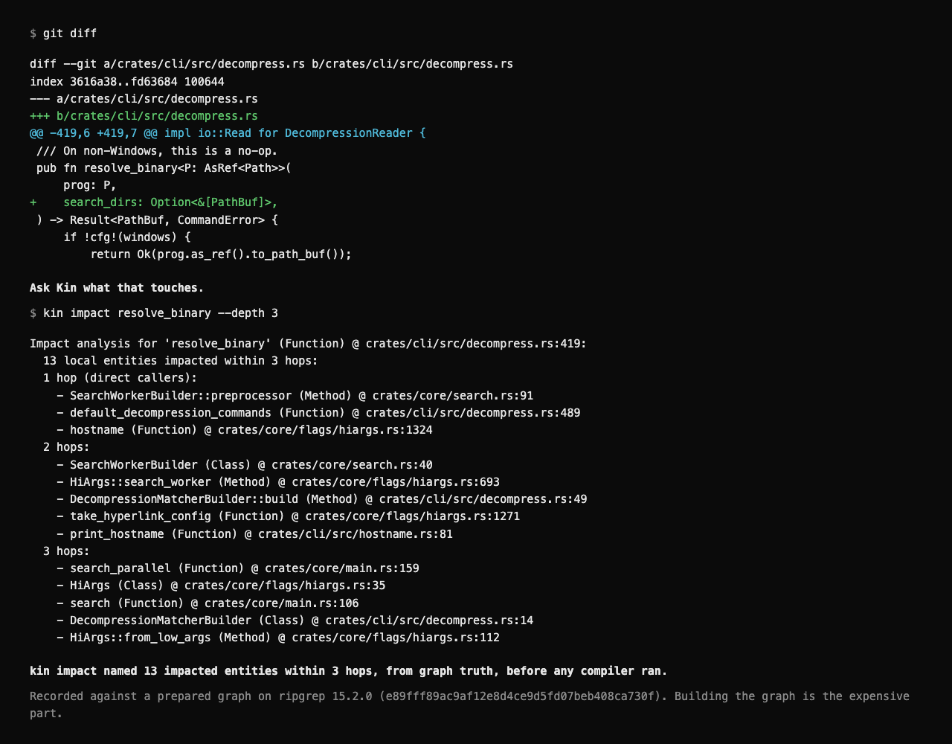Click the ') -> Result<PathBuf, CommandError> {' line

click(x=157, y=220)
